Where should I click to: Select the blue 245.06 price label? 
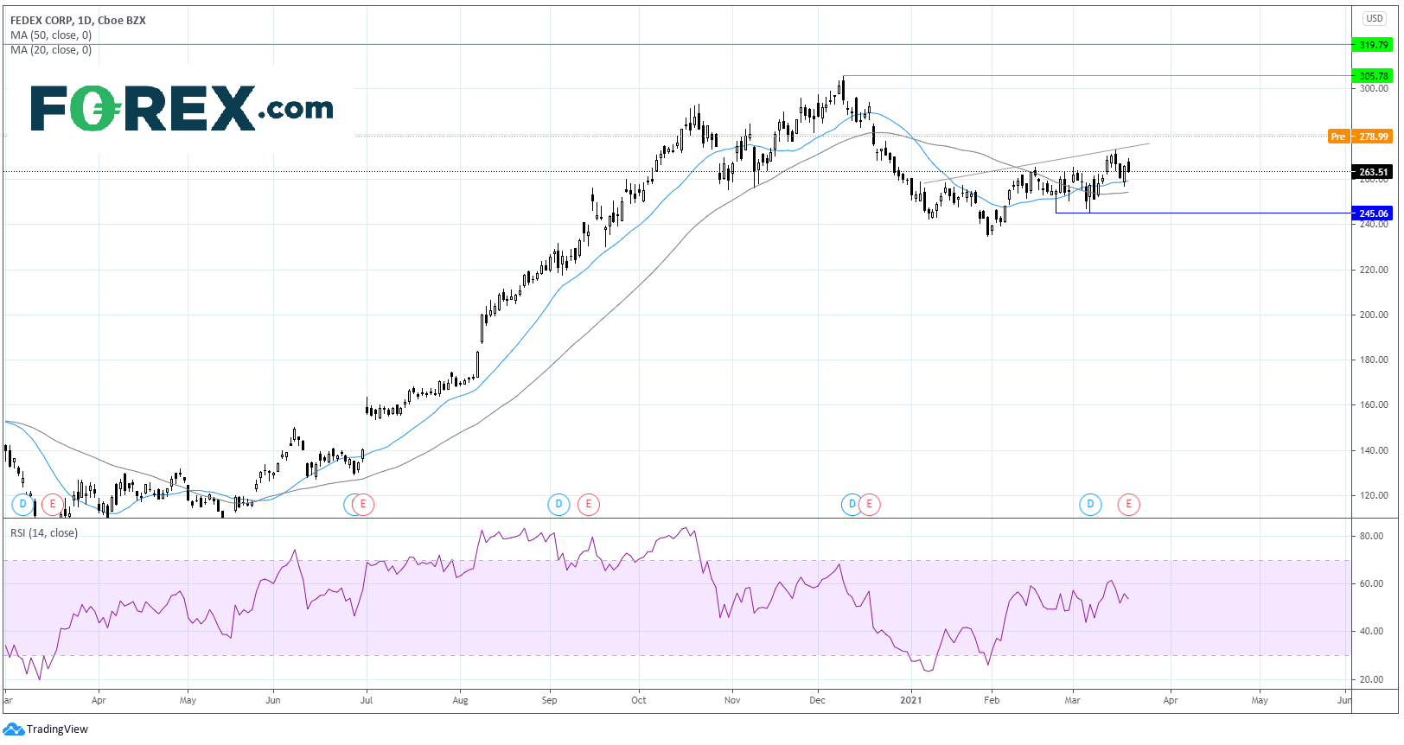tap(1373, 213)
